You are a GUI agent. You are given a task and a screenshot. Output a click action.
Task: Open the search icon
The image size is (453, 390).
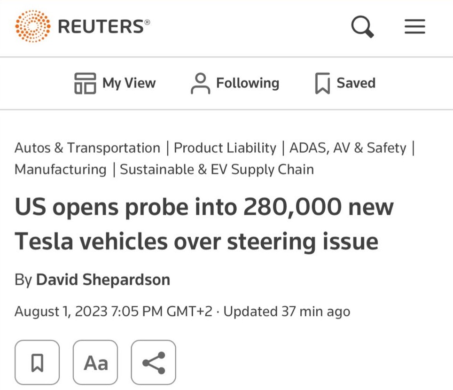(362, 26)
